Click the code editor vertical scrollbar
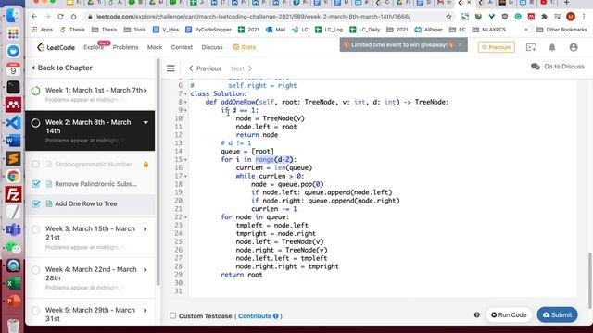 pyautogui.click(x=589, y=279)
